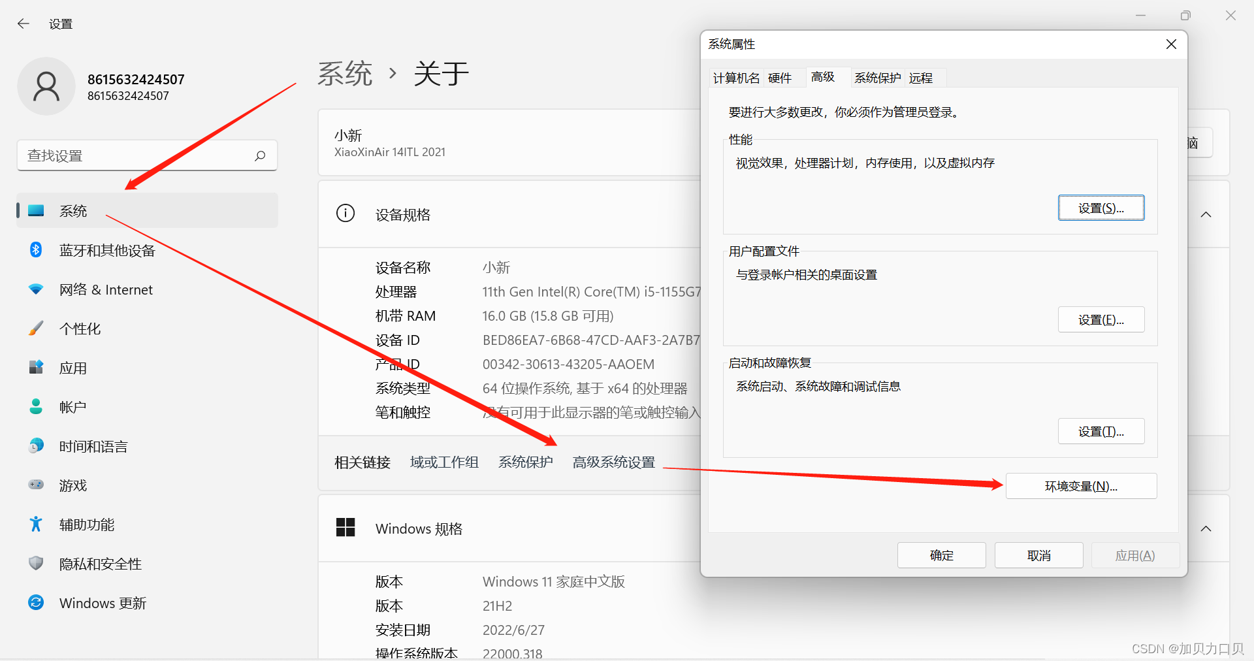Open the Apps icon in sidebar
This screenshot has width=1254, height=661.
36,367
